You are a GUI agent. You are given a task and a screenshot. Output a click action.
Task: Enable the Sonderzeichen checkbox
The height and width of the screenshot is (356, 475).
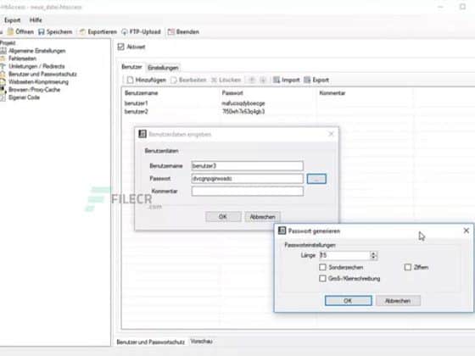pyautogui.click(x=322, y=267)
